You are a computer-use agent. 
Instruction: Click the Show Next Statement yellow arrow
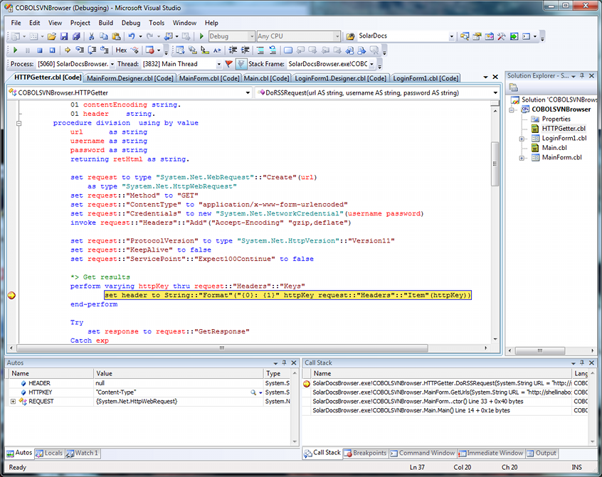click(67, 50)
